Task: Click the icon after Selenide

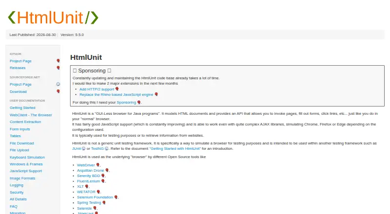Action: click(x=95, y=208)
